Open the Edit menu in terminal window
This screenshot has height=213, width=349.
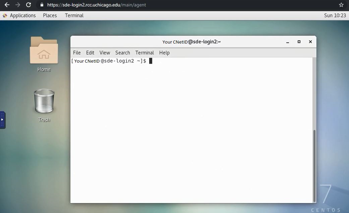(90, 53)
